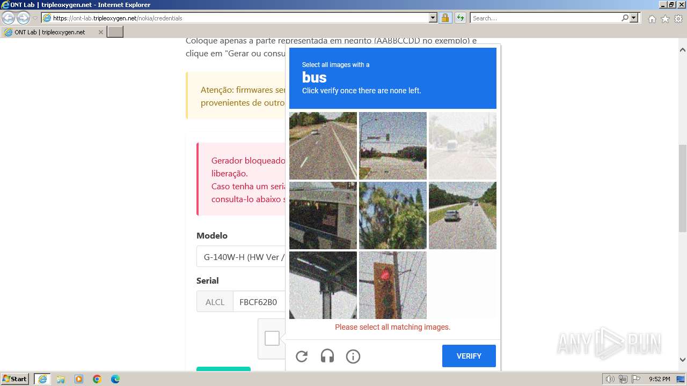Expand the search provider dropdown arrow
This screenshot has width=687, height=386.
click(634, 18)
